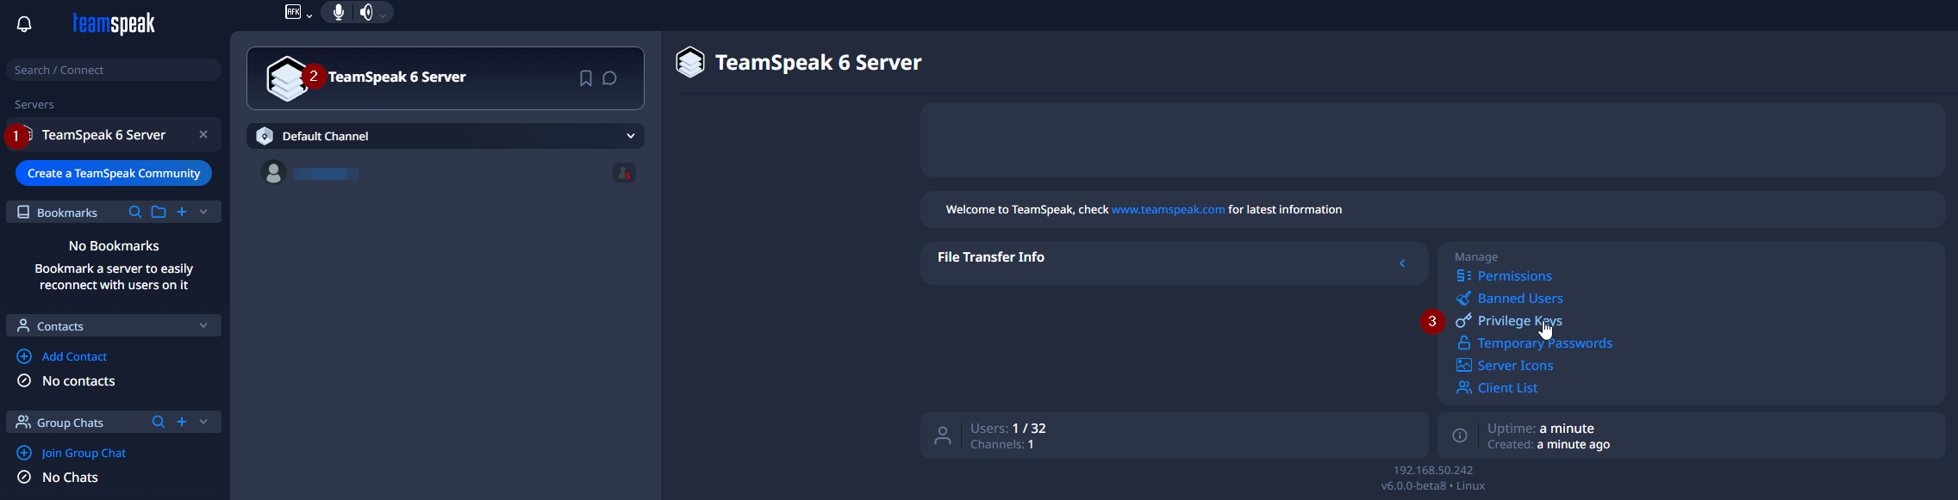This screenshot has width=1958, height=500.
Task: Search group chats magnifier icon
Action: click(159, 422)
